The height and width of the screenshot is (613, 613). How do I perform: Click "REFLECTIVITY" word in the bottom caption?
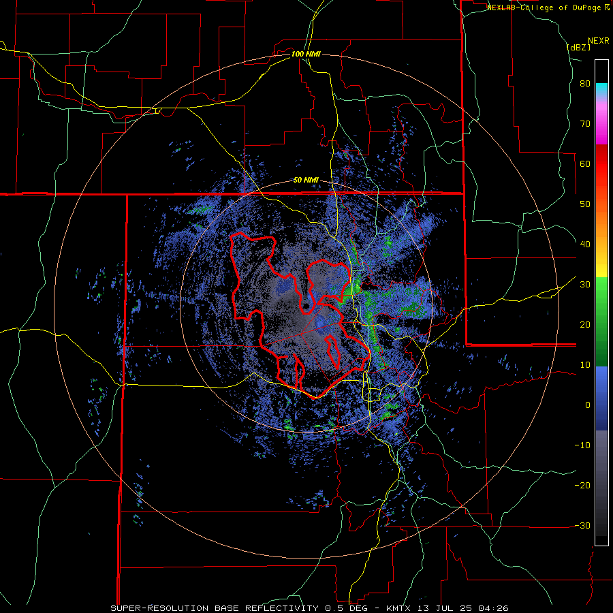pos(281,608)
